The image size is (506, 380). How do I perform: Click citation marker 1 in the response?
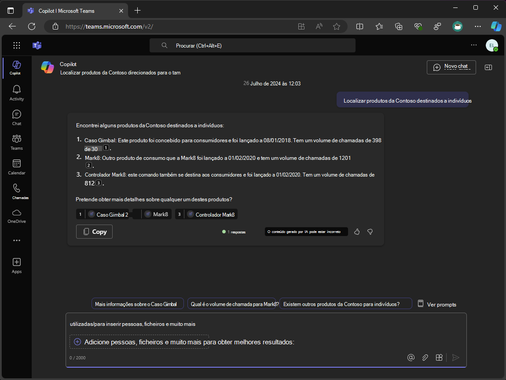point(106,148)
